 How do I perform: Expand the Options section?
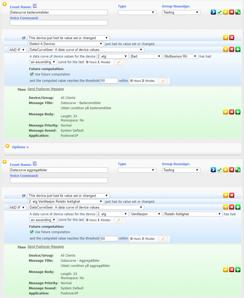point(8,146)
